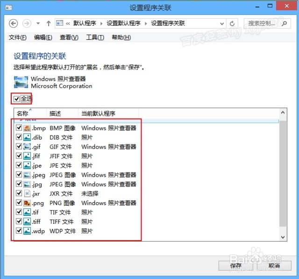Sort by 名称 column header
Viewport: 299px width, 279px height.
pos(30,113)
